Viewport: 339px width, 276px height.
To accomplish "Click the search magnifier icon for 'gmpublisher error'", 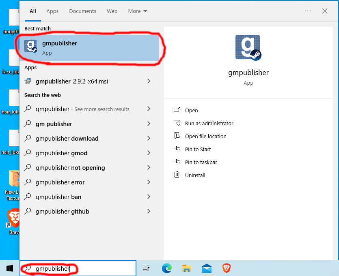I will point(28,182).
